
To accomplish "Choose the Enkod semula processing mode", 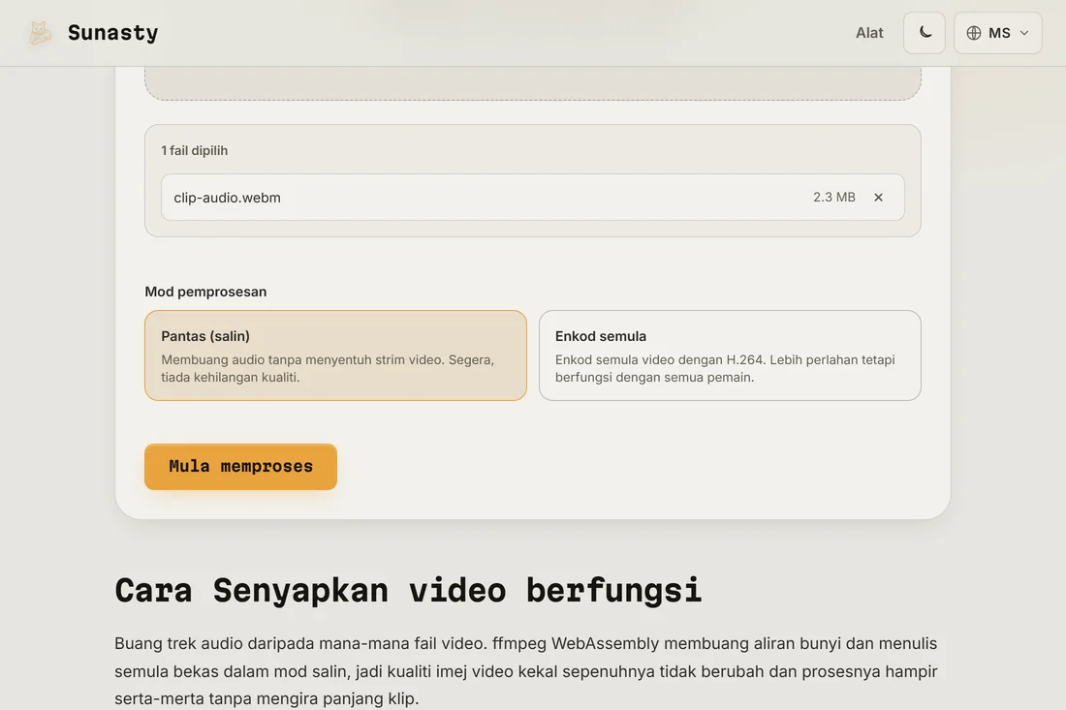I will click(730, 355).
